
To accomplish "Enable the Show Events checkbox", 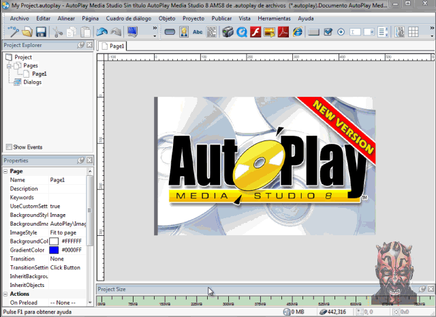I will coord(9,147).
